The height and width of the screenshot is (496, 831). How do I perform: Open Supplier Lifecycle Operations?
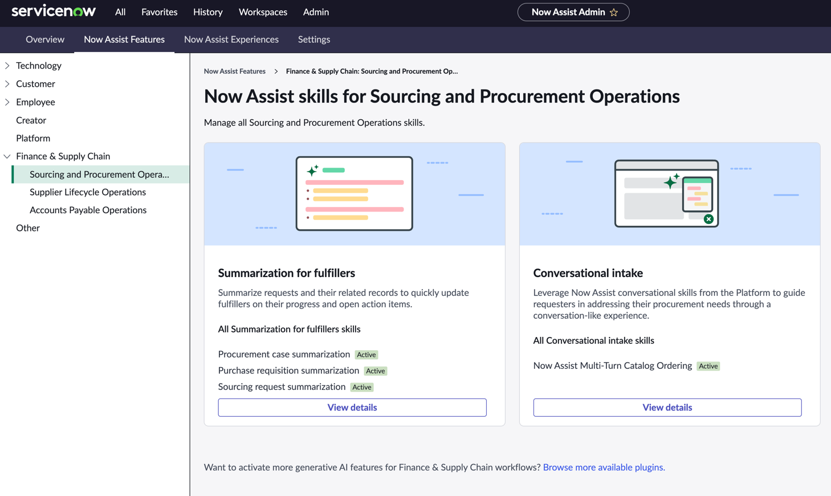click(88, 192)
